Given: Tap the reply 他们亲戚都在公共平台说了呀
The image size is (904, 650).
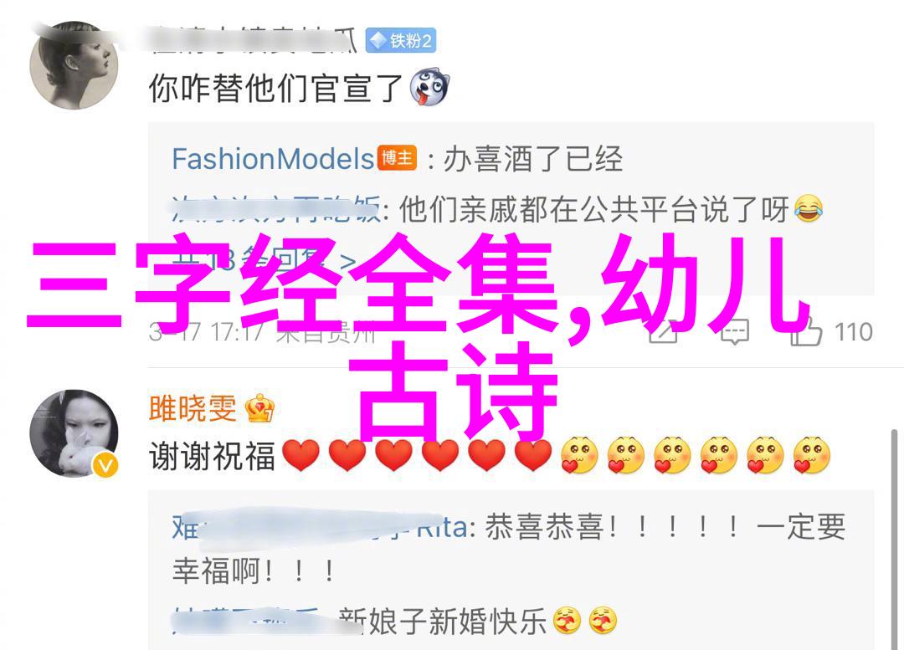Looking at the screenshot, I should point(593,209).
